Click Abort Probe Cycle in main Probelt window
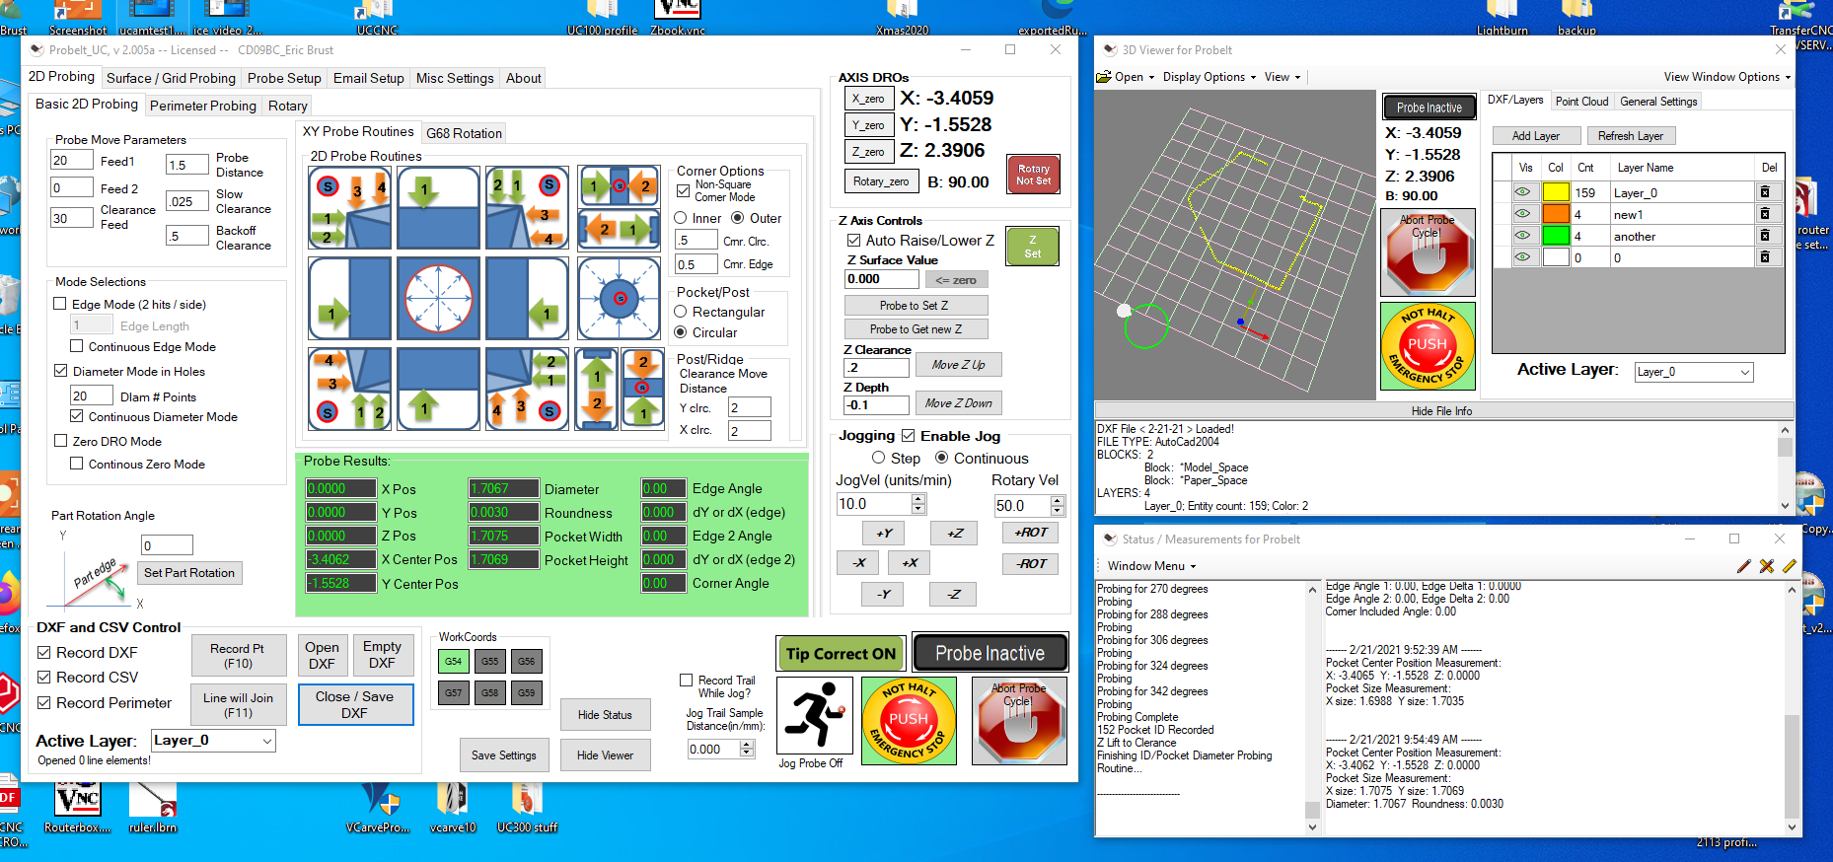This screenshot has width=1833, height=862. pyautogui.click(x=1019, y=721)
